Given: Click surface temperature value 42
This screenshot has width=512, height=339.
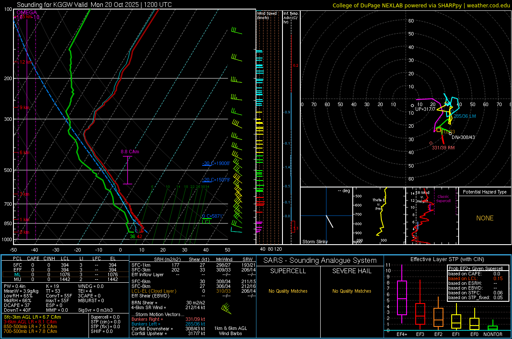Looking at the screenshot, I should (139, 237).
